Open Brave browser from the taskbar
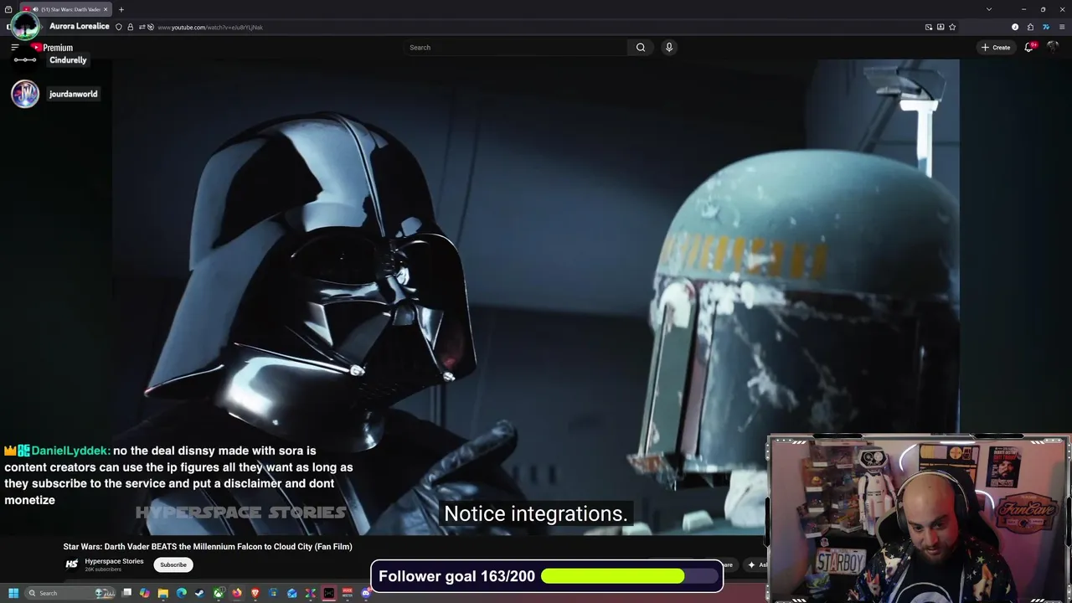1072x603 pixels. point(255,593)
